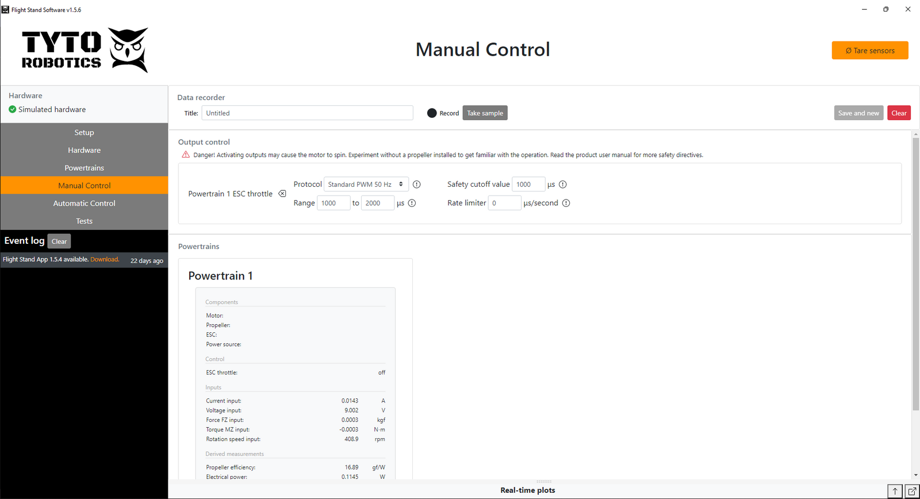Pop out real-time plots to new window
The image size is (920, 499).
pos(912,491)
